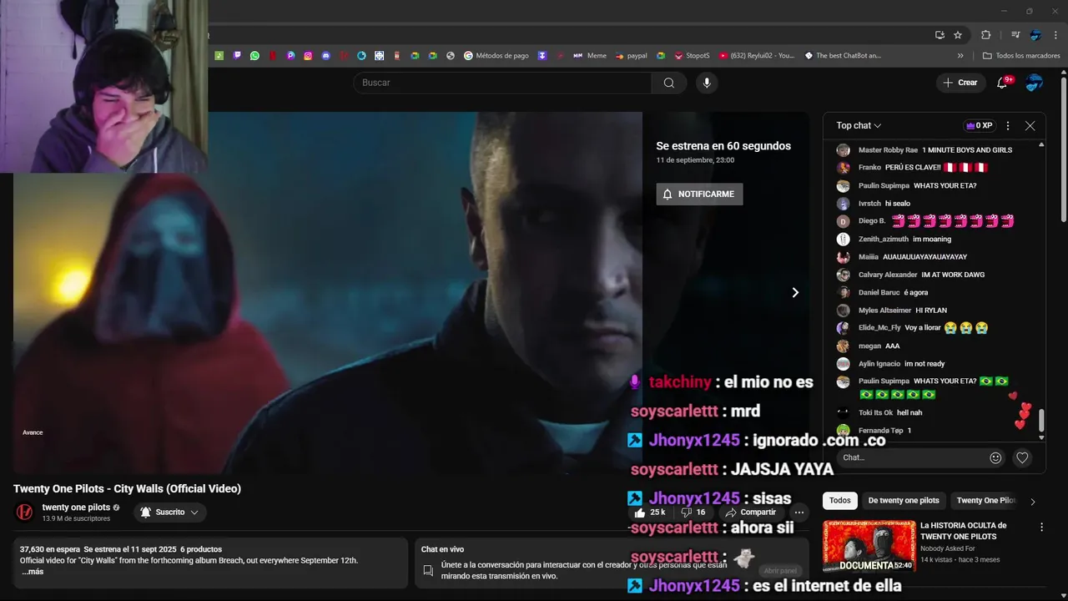1068x601 pixels.
Task: Open La HISTORIA OCULTA video title
Action: [x=963, y=531]
